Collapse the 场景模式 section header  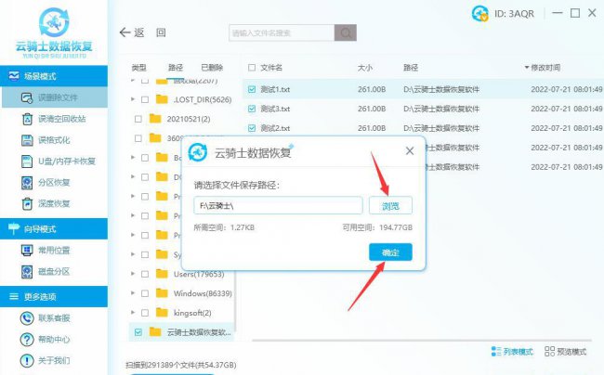(x=54, y=76)
